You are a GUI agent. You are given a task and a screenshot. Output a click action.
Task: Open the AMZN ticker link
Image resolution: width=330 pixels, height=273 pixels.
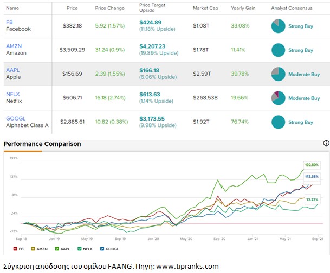14,46
